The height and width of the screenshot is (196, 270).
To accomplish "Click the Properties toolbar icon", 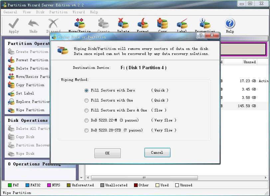I will tap(204, 23).
